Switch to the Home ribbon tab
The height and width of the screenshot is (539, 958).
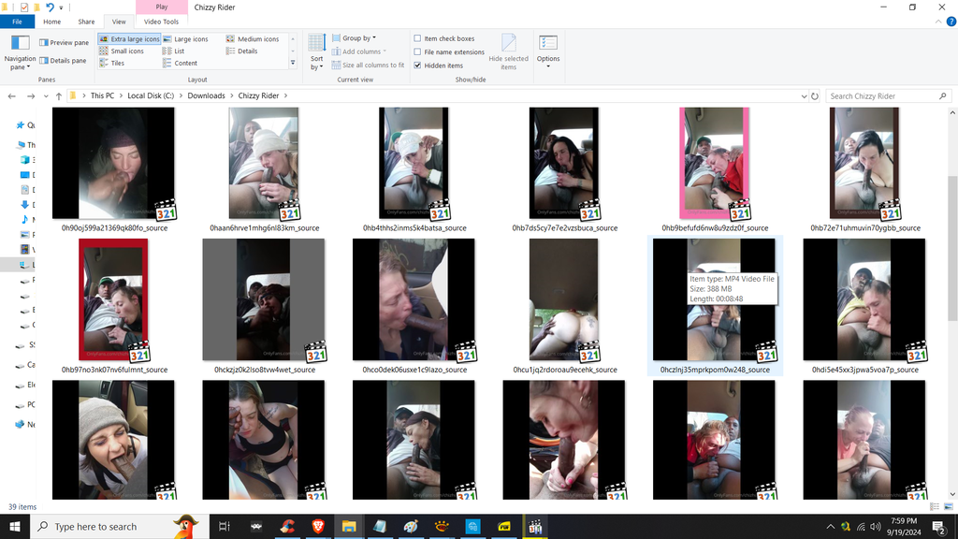point(52,22)
